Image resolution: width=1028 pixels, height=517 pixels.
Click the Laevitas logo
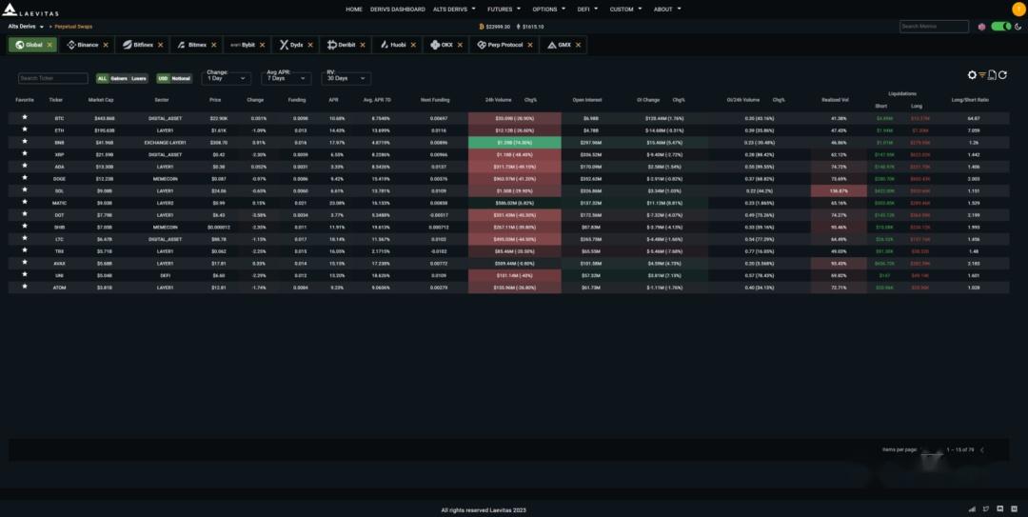30,10
